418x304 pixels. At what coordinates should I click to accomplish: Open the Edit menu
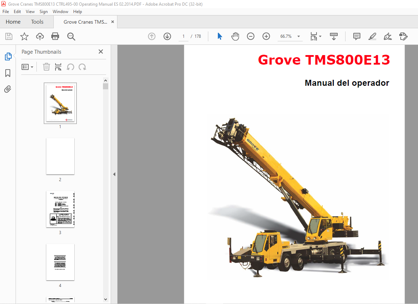pyautogui.click(x=17, y=11)
